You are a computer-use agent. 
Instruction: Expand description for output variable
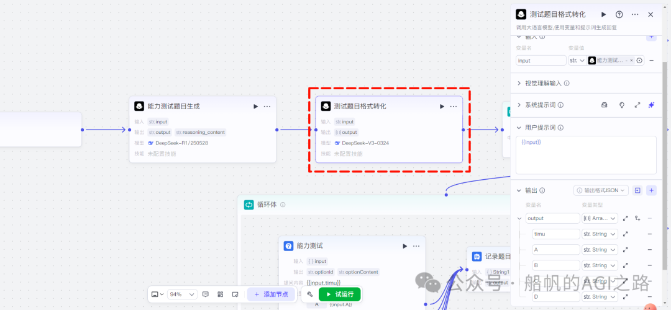pyautogui.click(x=625, y=218)
